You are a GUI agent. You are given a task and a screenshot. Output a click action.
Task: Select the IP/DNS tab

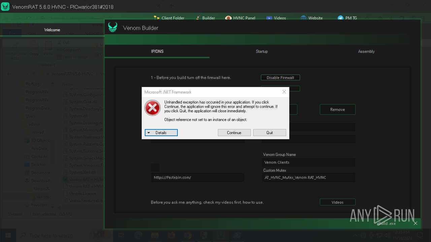tap(157, 51)
